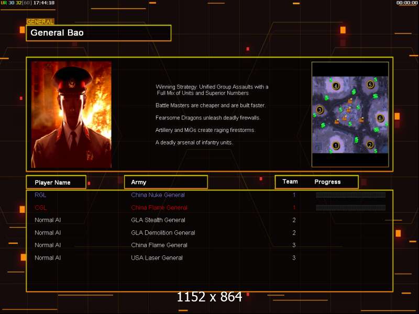Click the Normal AI China Flame General entry

pyautogui.click(x=159, y=245)
